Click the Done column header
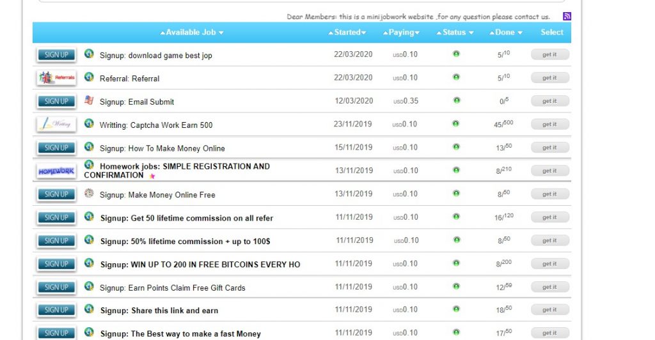Screen dimensions: 655x340 point(505,33)
